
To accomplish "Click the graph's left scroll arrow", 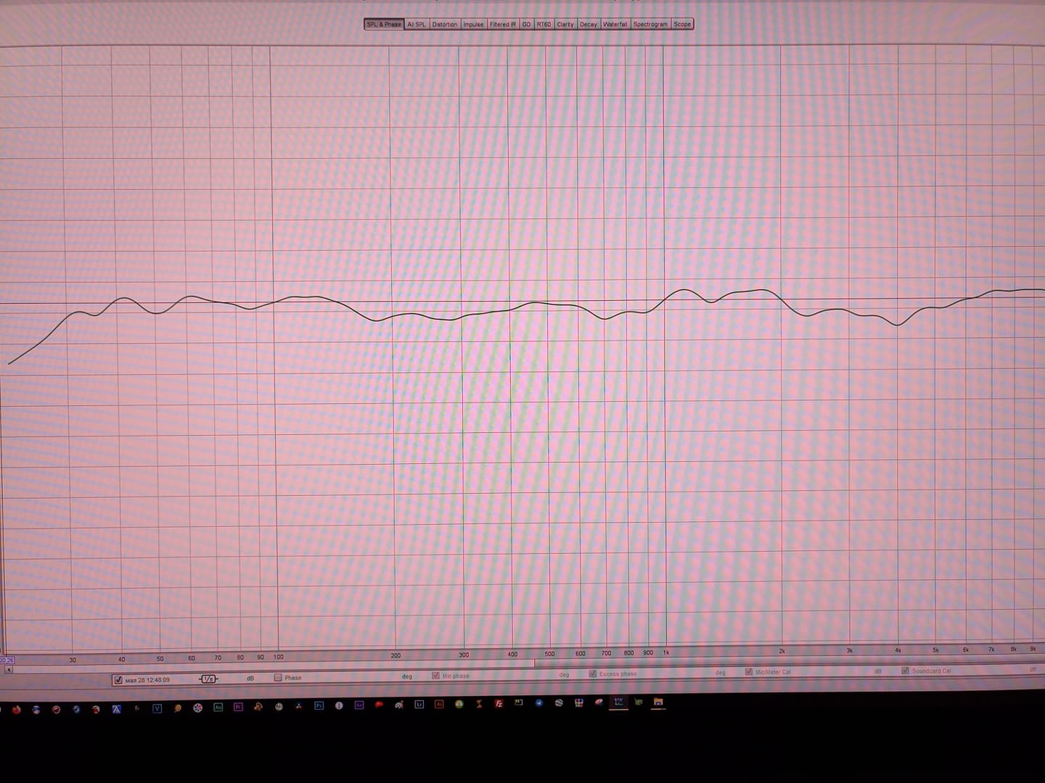I will 9,670.
